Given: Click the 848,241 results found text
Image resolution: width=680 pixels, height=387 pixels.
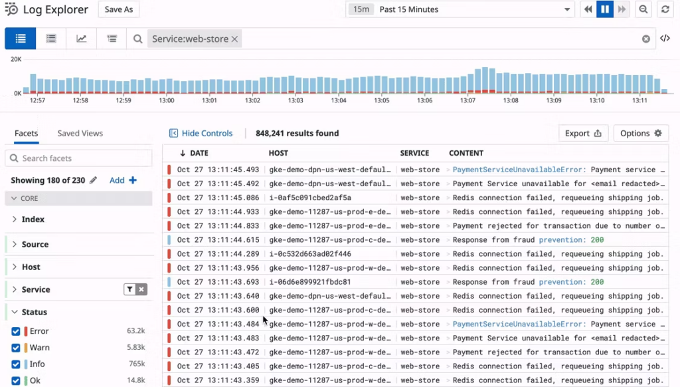Looking at the screenshot, I should click(x=297, y=134).
